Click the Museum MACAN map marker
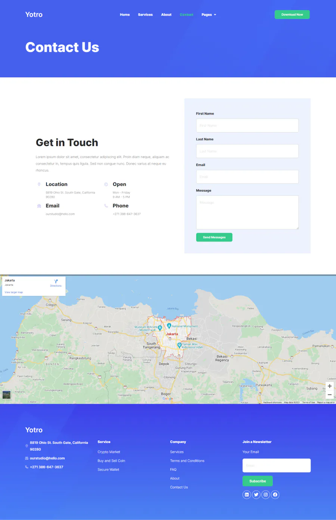 coord(160,328)
